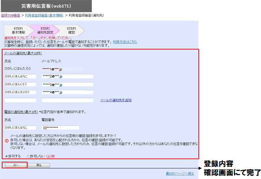Select the 許可しない radio button
This screenshot has width=261, height=179.
tap(28, 156)
